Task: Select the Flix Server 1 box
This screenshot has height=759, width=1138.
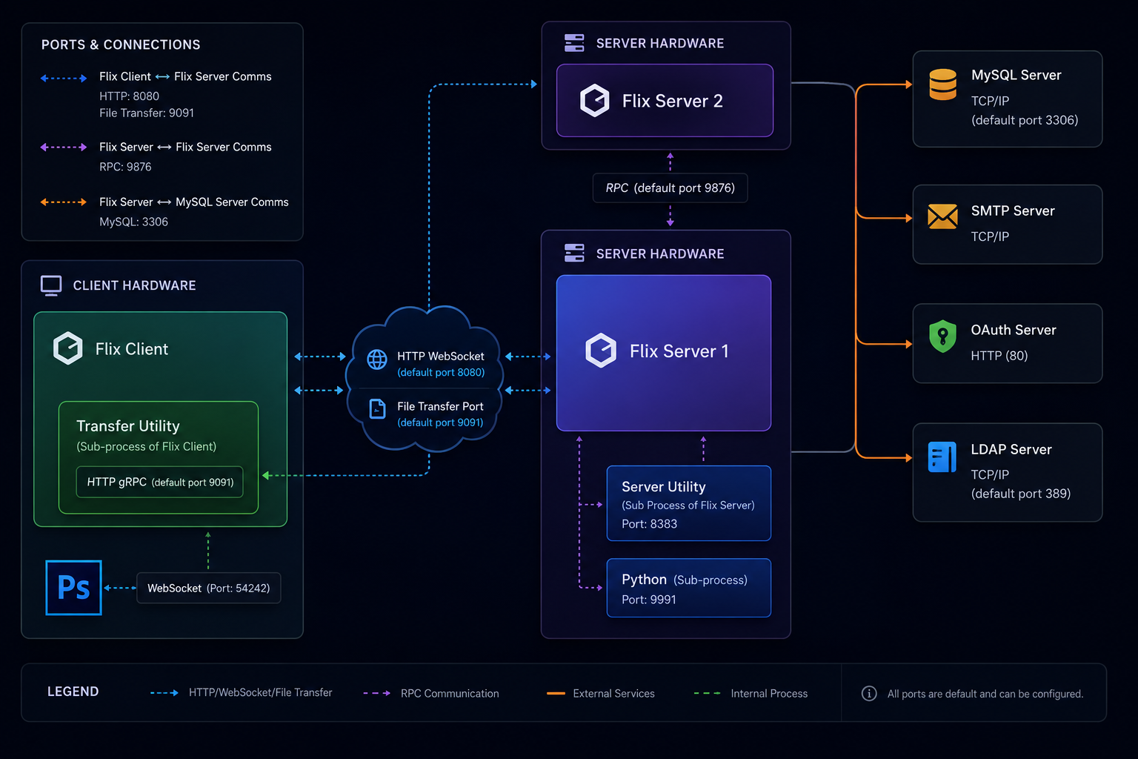Action: (x=664, y=353)
